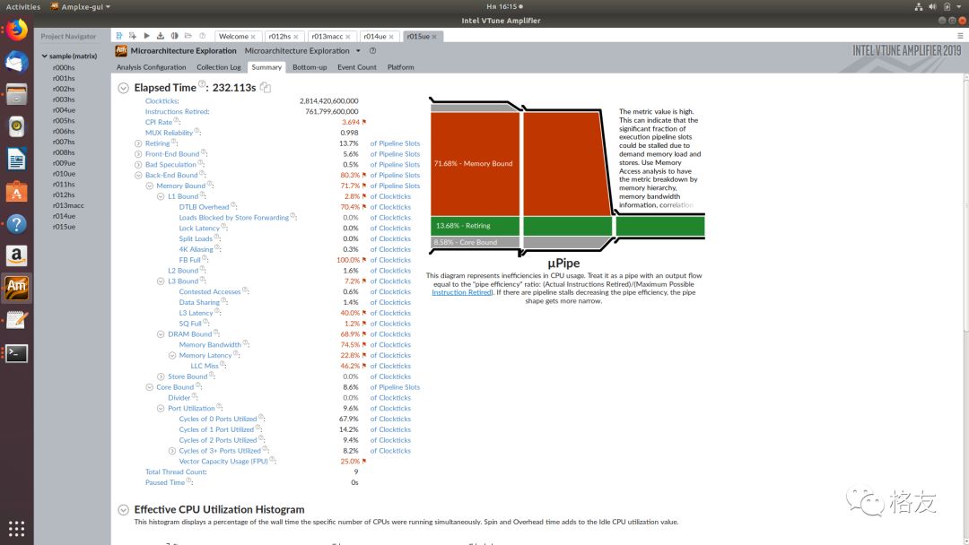The width and height of the screenshot is (969, 545).
Task: Collapse the Effective CPU Utilization Histogram section
Action: pyautogui.click(x=124, y=510)
